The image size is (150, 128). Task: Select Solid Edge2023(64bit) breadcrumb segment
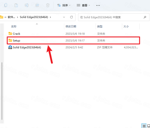tap(34, 17)
